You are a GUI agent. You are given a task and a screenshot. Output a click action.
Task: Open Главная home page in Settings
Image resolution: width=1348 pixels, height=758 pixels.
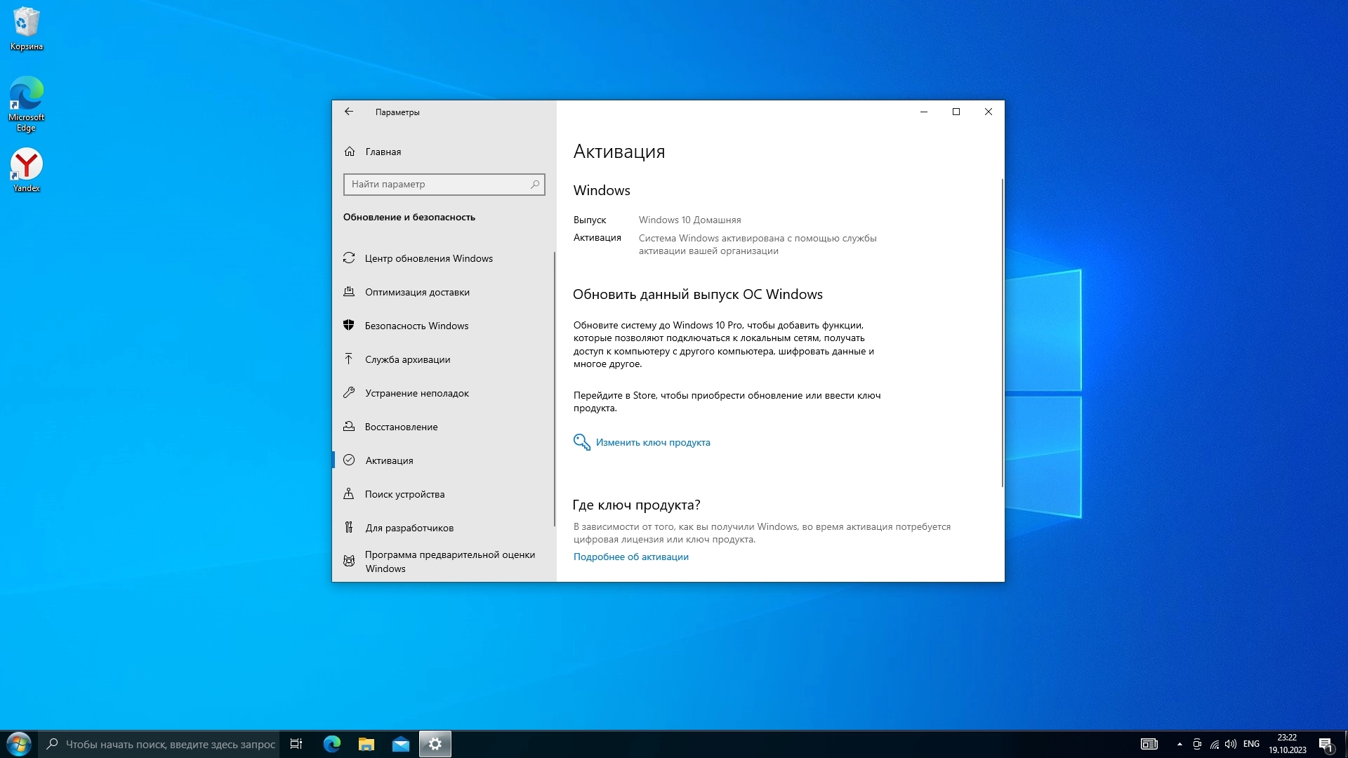[383, 152]
